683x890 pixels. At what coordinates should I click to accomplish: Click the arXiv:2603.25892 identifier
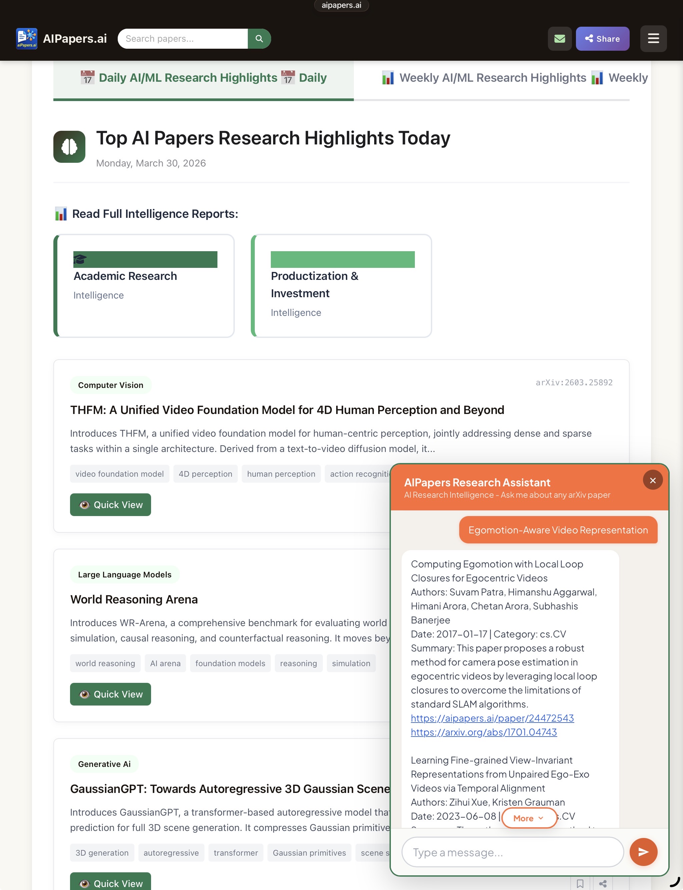[574, 382]
